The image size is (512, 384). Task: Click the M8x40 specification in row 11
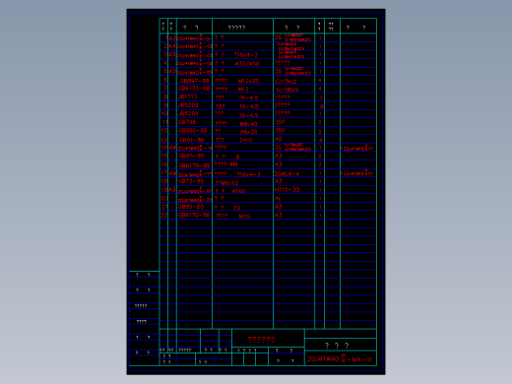[x=248, y=124]
